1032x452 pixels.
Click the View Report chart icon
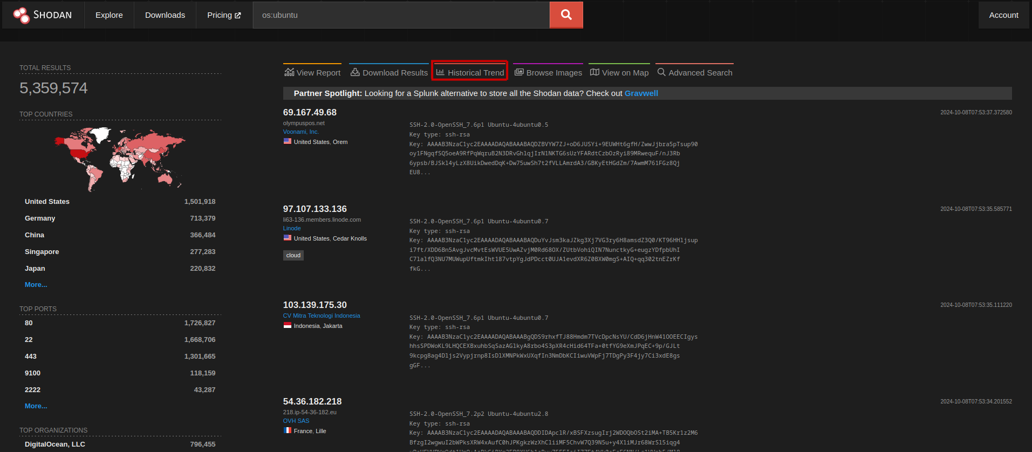[290, 72]
